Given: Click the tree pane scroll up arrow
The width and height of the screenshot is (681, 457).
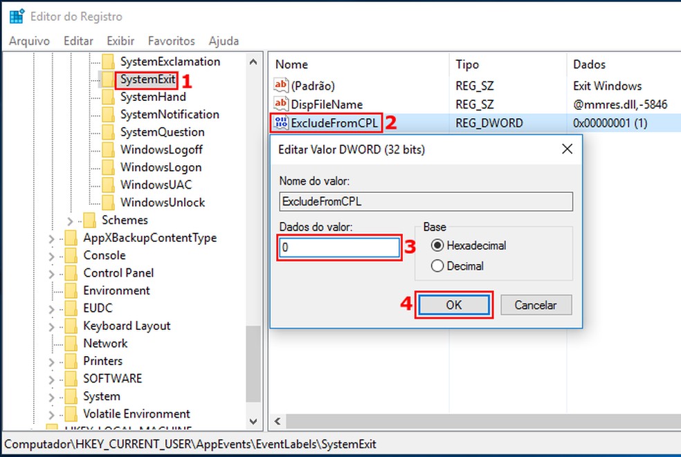Looking at the screenshot, I should coord(253,62).
